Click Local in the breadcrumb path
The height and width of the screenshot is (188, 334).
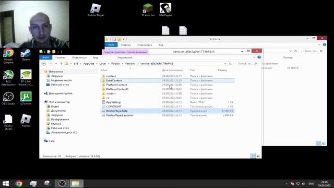[103, 64]
